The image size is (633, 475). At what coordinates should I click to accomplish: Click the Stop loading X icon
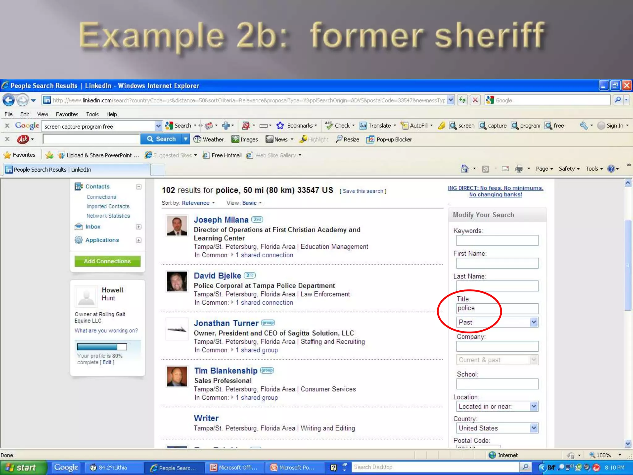pyautogui.click(x=475, y=100)
